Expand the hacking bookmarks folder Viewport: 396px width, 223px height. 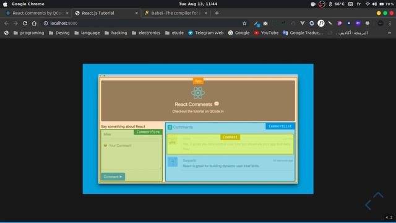click(x=116, y=33)
